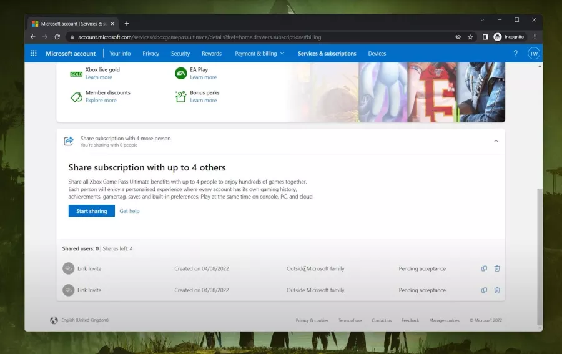This screenshot has height=354, width=562.
Task: Expand the Payment & billing dropdown
Action: (260, 54)
